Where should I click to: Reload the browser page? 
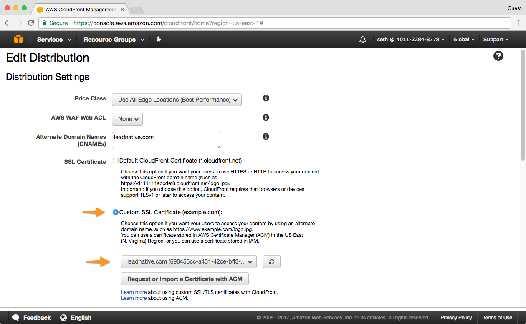pyautogui.click(x=31, y=23)
